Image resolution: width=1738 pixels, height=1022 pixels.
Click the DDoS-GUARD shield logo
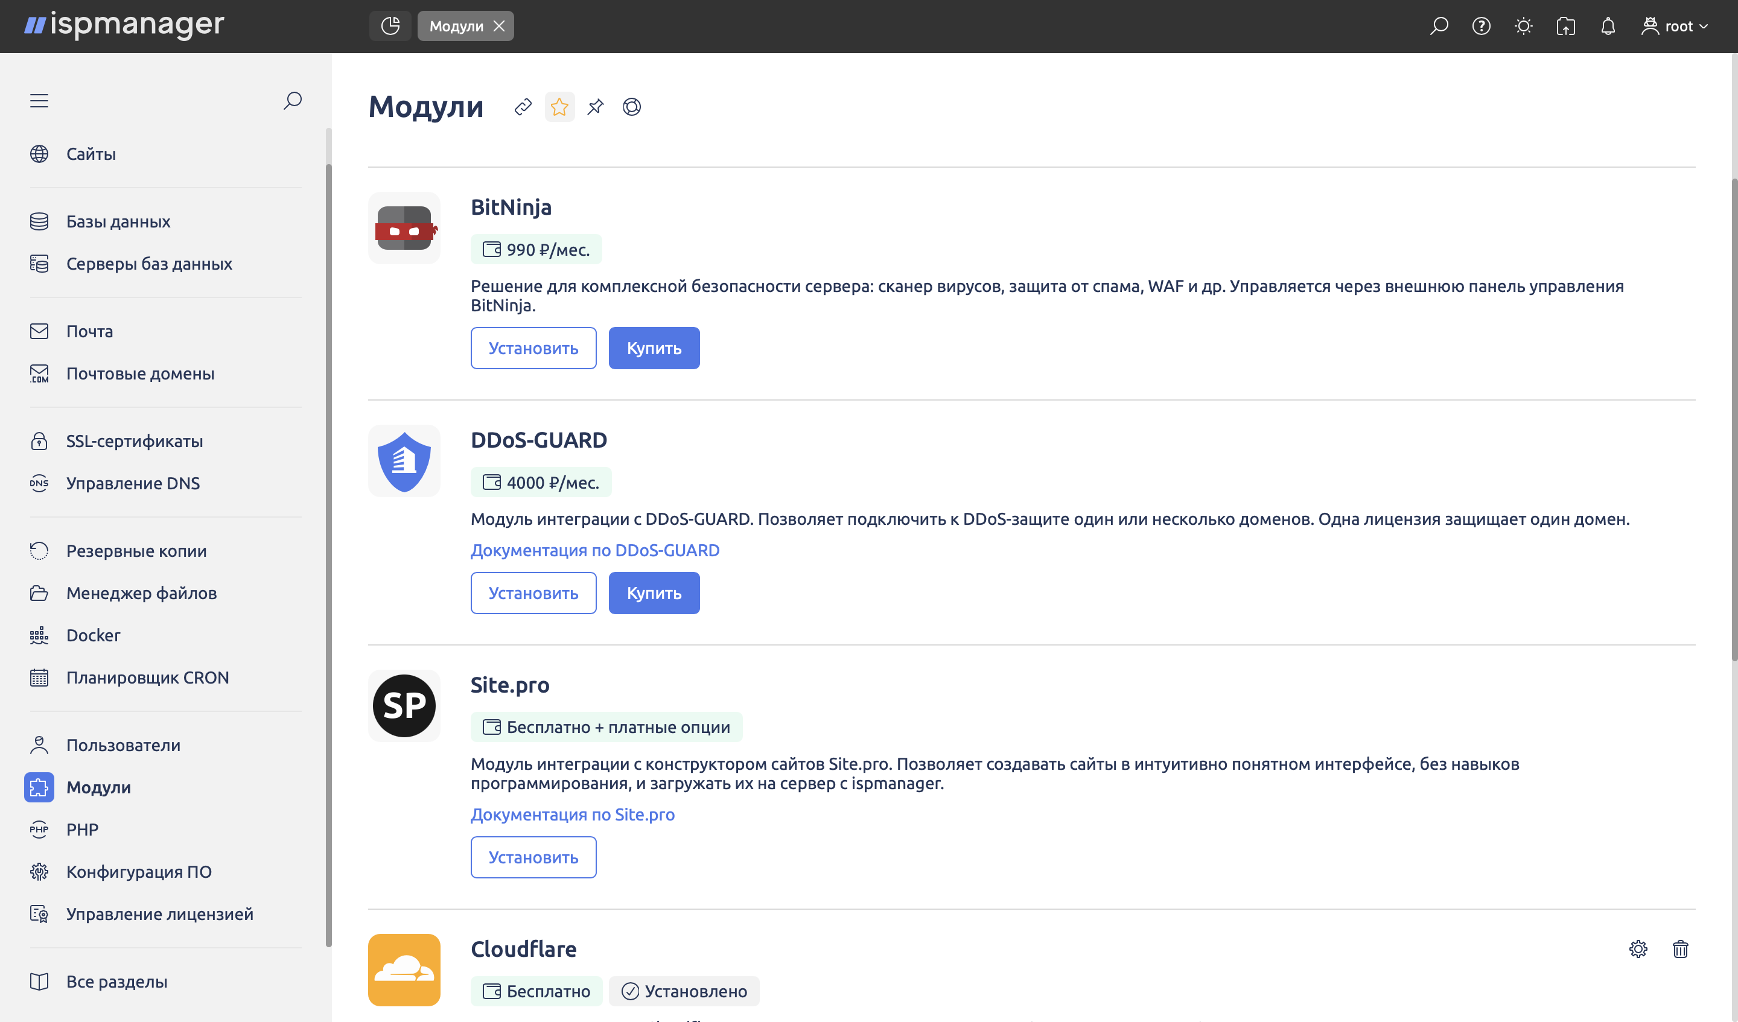click(x=404, y=461)
